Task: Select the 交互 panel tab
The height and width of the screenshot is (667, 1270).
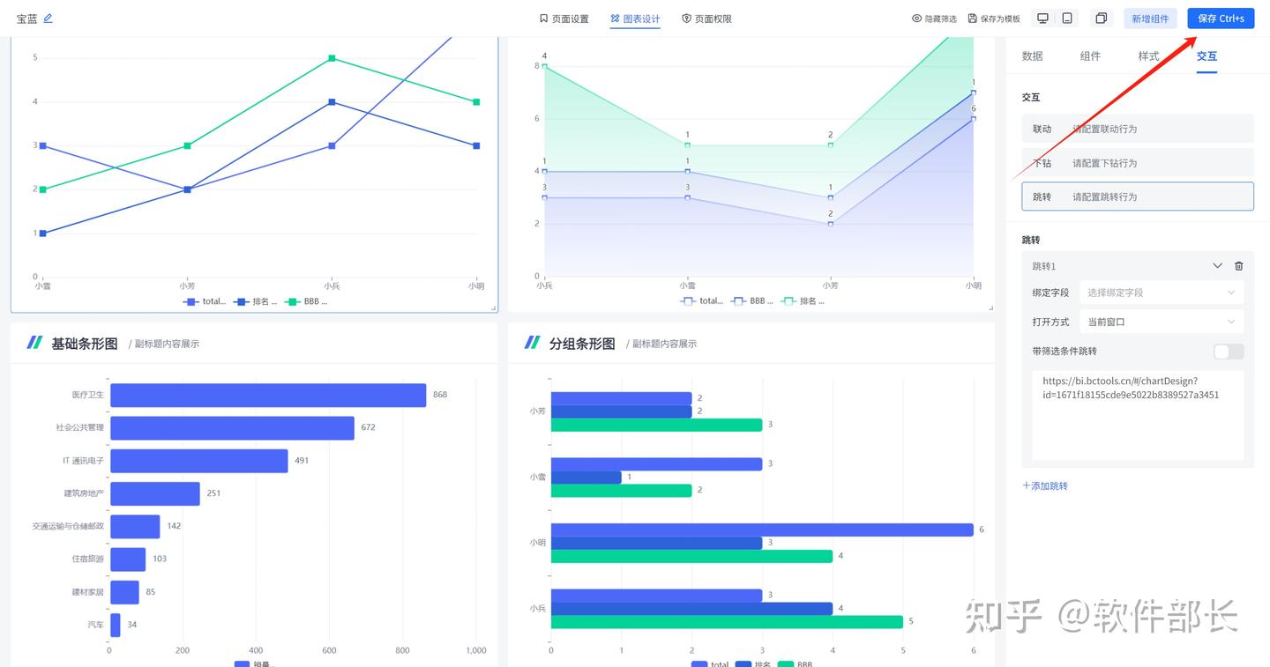Action: pyautogui.click(x=1206, y=56)
